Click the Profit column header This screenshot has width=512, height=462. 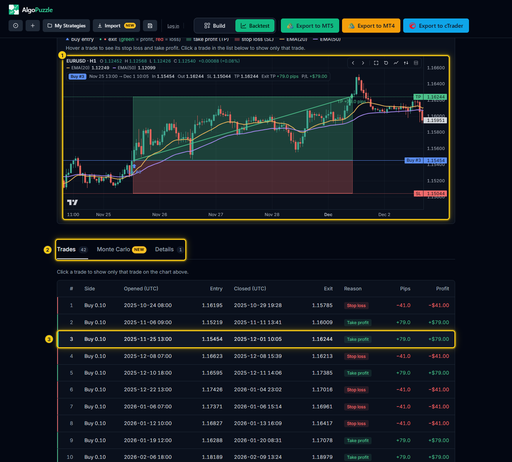coord(442,289)
